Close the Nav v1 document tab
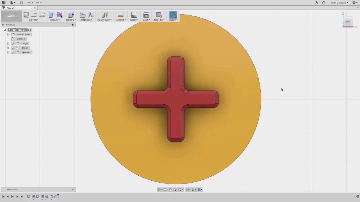Screen dimensions: 360x202 [35, 8]
